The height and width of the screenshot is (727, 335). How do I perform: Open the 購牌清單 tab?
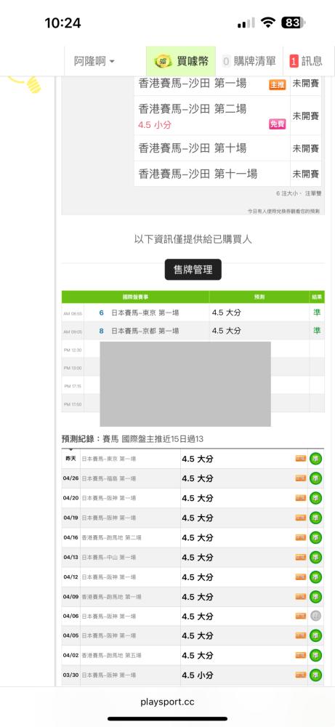pyautogui.click(x=249, y=61)
